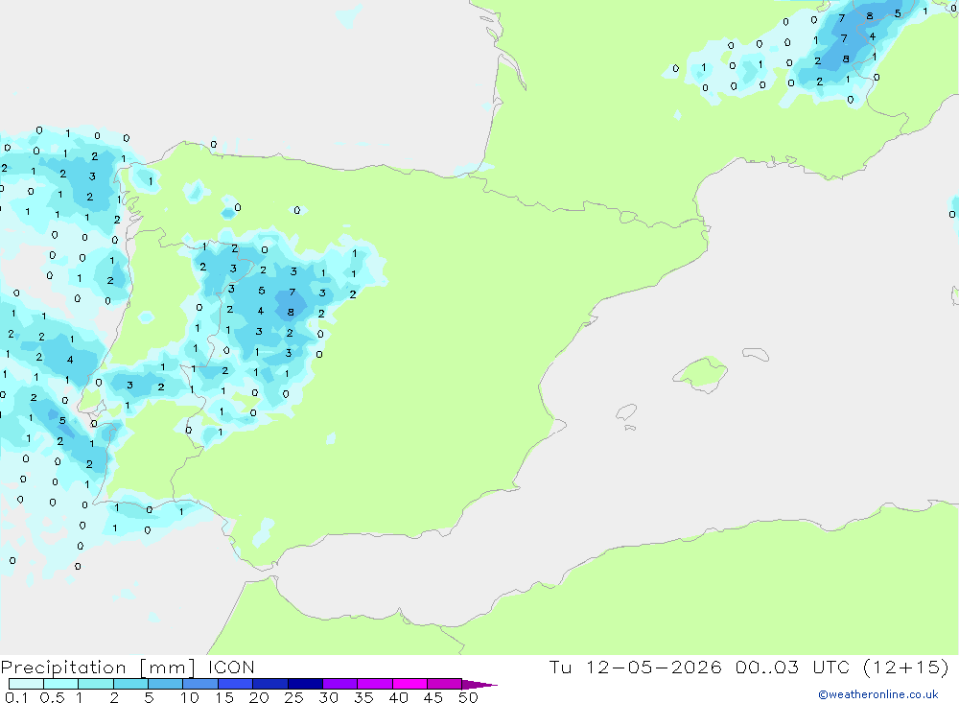Click the '8' precipitation value over central Spain
Image resolution: width=959 pixels, height=703 pixels.
291,312
